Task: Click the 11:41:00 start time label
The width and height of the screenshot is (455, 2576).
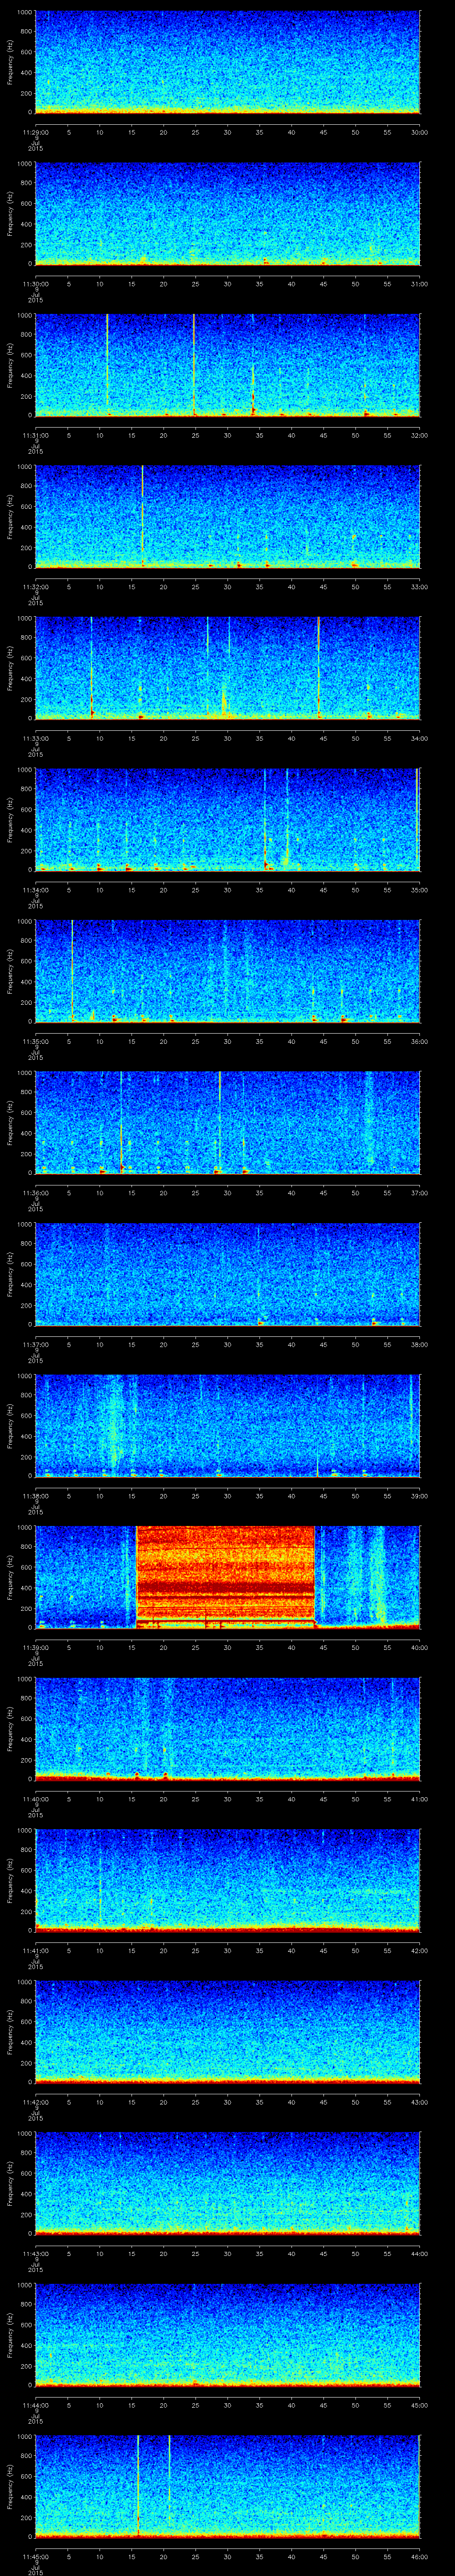Action: 35,1950
